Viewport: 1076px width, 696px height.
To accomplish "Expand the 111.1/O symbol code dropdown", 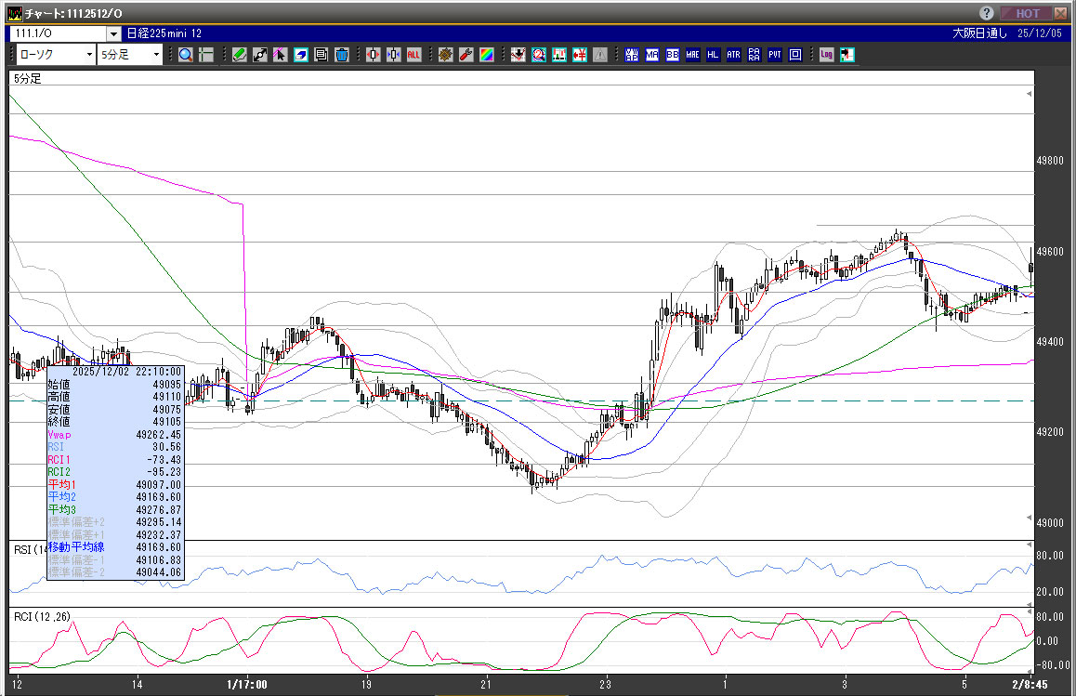I will click(x=113, y=33).
